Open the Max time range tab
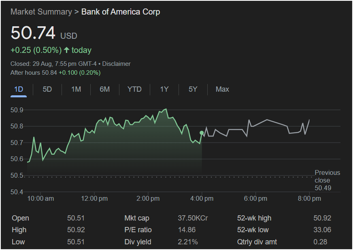This screenshot has height=250, width=353. coord(222,89)
